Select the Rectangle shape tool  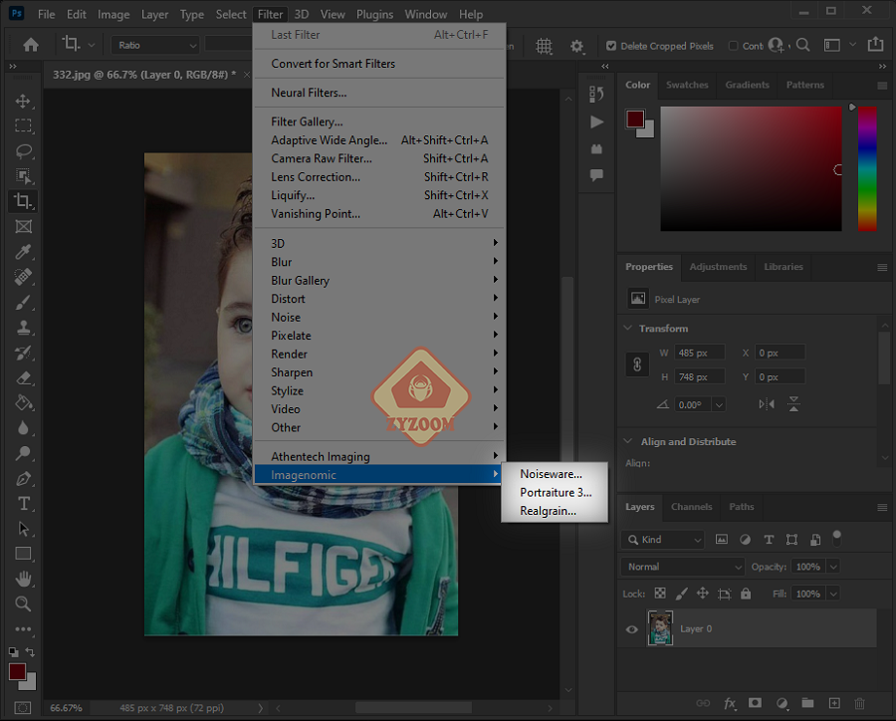[x=23, y=554]
